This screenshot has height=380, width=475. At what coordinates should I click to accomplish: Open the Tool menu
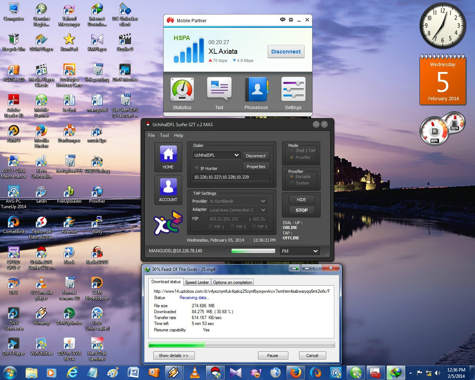(164, 135)
